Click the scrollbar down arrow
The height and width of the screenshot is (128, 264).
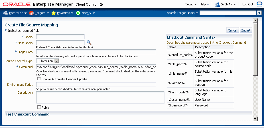pos(255,119)
